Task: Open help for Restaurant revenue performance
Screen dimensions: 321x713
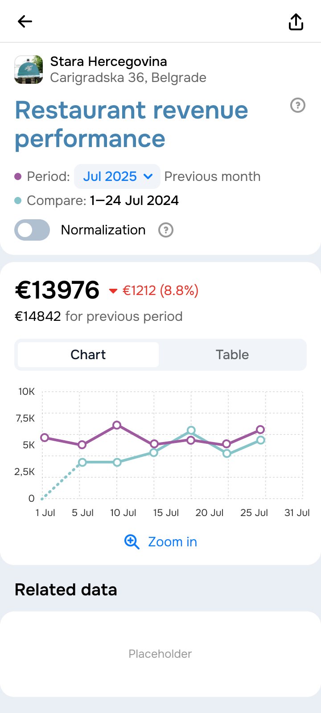Action: pos(298,106)
